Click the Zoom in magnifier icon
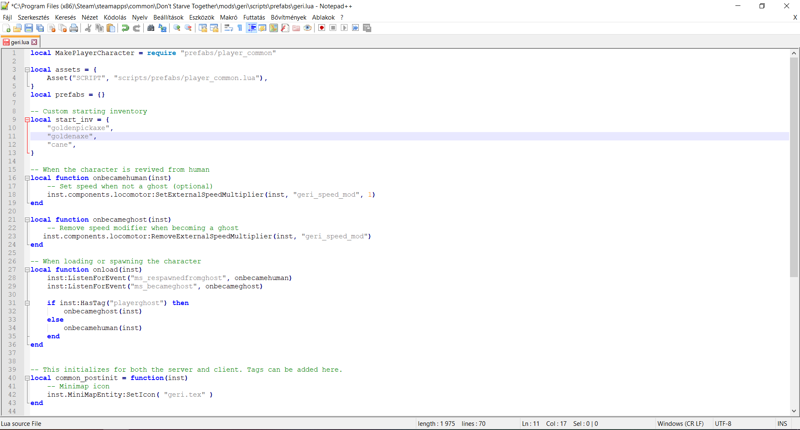 click(x=177, y=28)
